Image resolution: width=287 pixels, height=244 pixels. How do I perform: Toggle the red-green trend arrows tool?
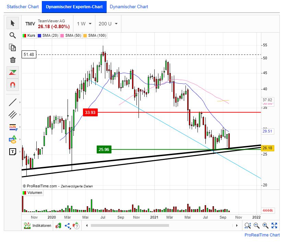13,72
